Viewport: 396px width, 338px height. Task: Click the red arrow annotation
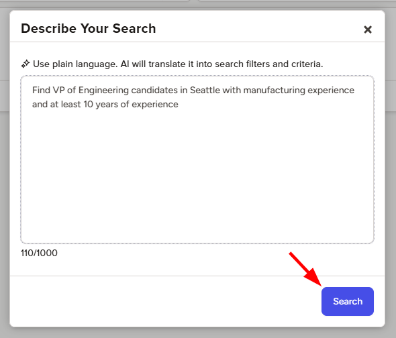[x=305, y=269]
